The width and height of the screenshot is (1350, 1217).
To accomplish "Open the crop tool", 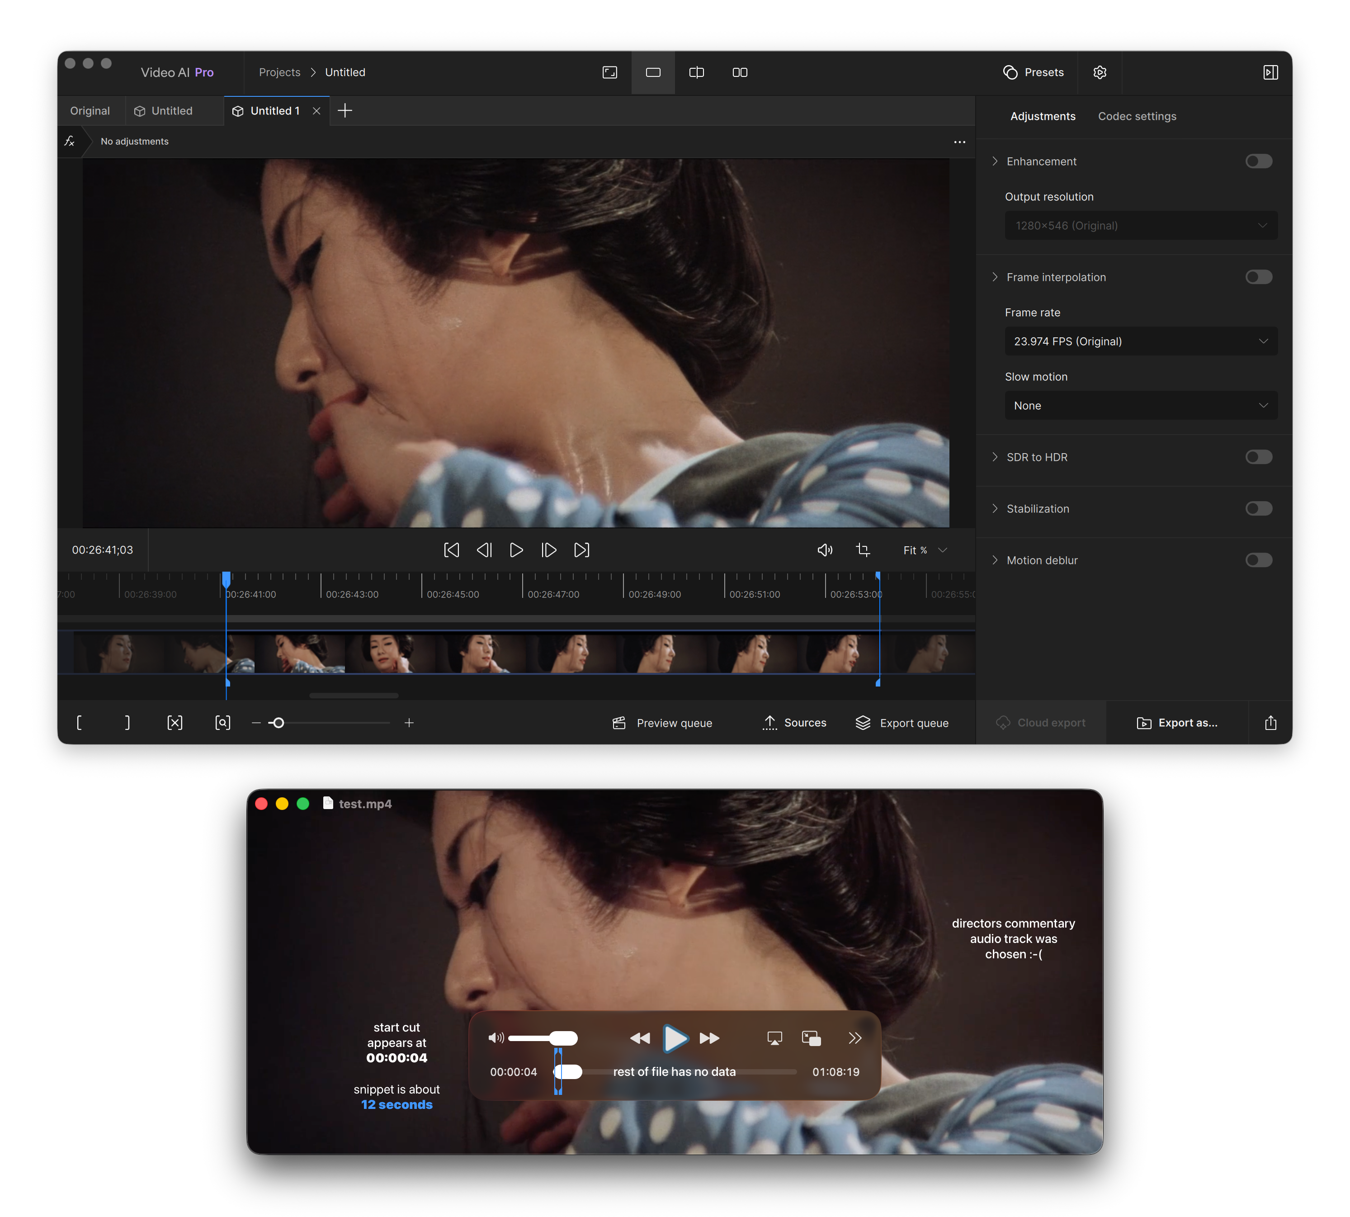I will coord(863,549).
